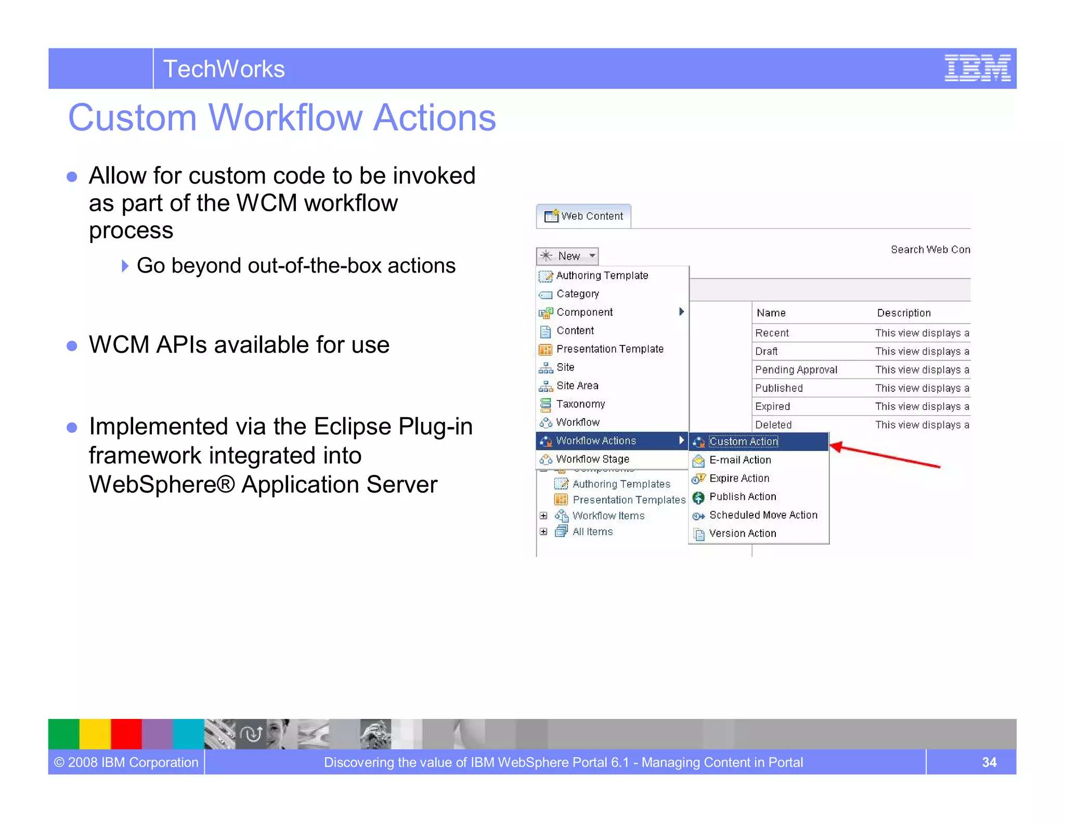
Task: Click the Taxonomy icon
Action: coord(546,404)
